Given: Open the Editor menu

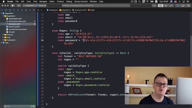Looking at the screenshot, I should coord(52,1).
